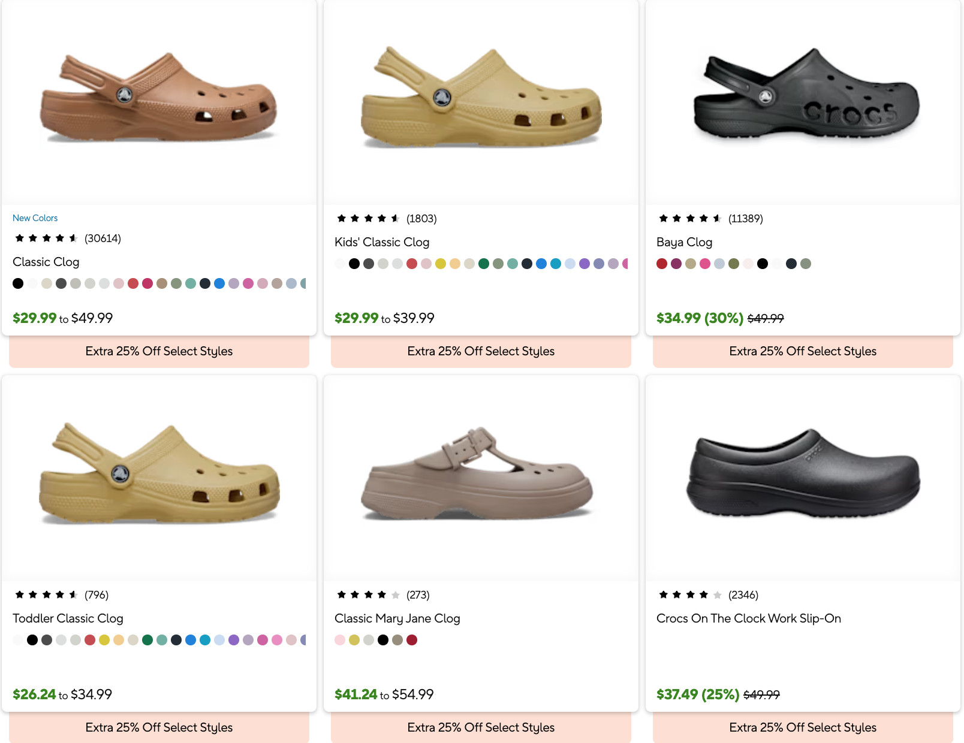
Task: Click Extra 25% Off banner under Baya Clog
Action: (x=803, y=351)
